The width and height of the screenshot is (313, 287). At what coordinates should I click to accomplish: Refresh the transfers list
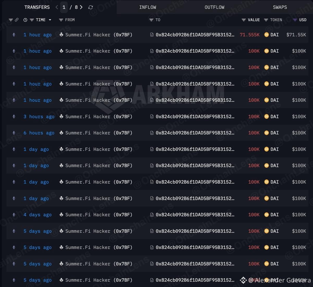(91, 7)
